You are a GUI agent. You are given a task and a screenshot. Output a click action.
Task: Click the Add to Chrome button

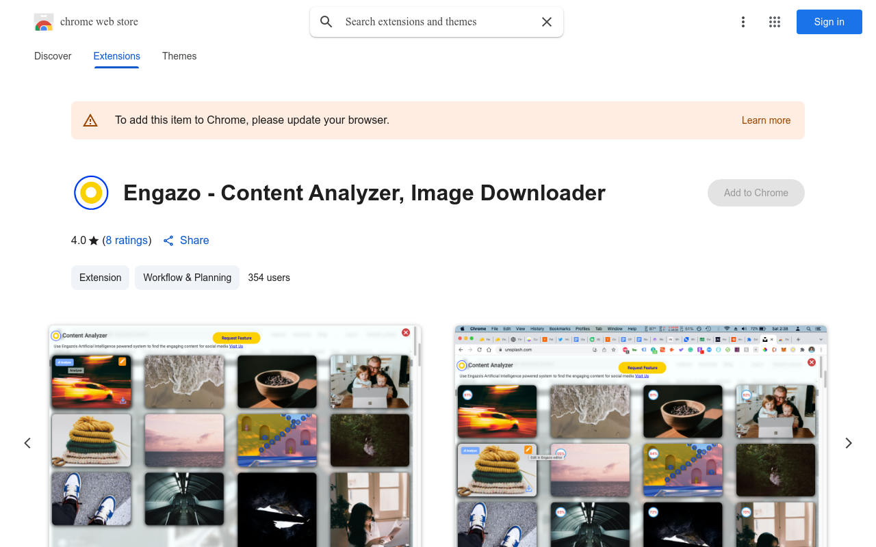pos(756,193)
